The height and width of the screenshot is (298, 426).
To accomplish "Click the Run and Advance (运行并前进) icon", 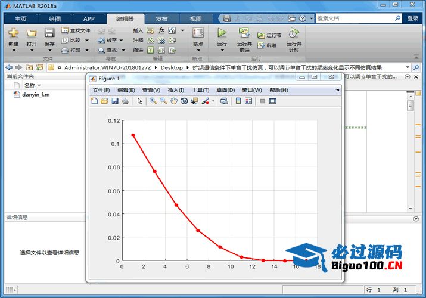I will 244,33.
